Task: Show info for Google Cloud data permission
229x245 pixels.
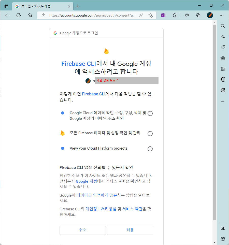Action: (x=150, y=113)
